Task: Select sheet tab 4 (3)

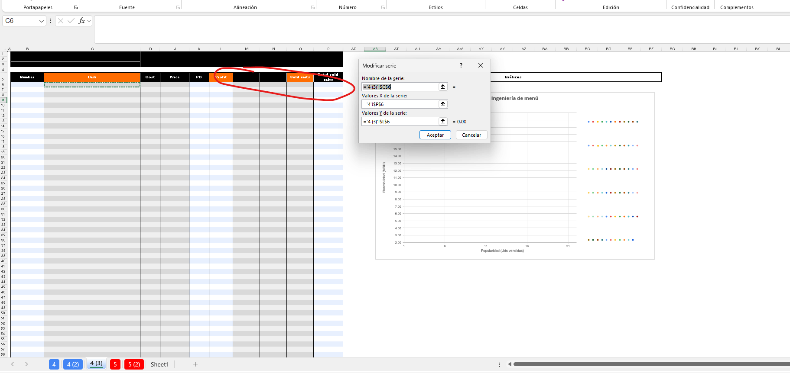Action: point(96,363)
